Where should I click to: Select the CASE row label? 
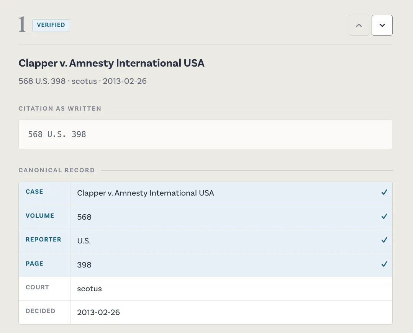pos(34,192)
